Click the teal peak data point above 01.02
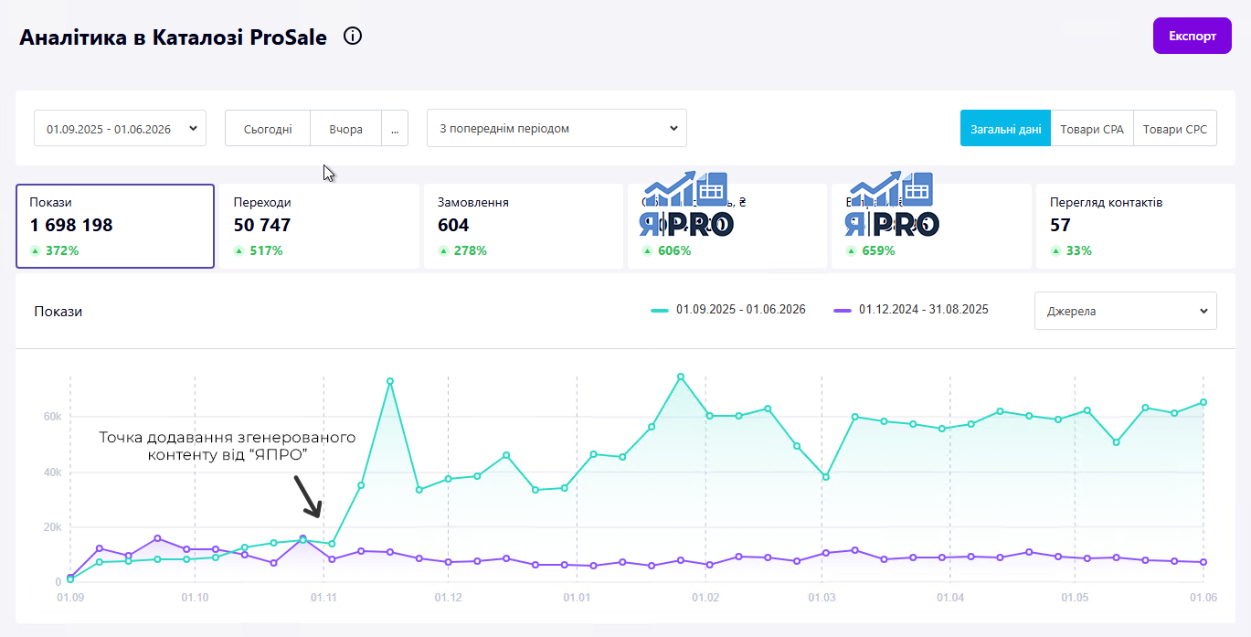 pyautogui.click(x=681, y=376)
